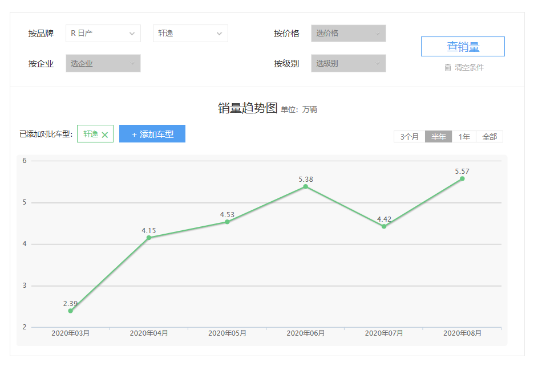The width and height of the screenshot is (542, 371).
Task: Remove the 轩逸 comparison tag
Action: 105,135
